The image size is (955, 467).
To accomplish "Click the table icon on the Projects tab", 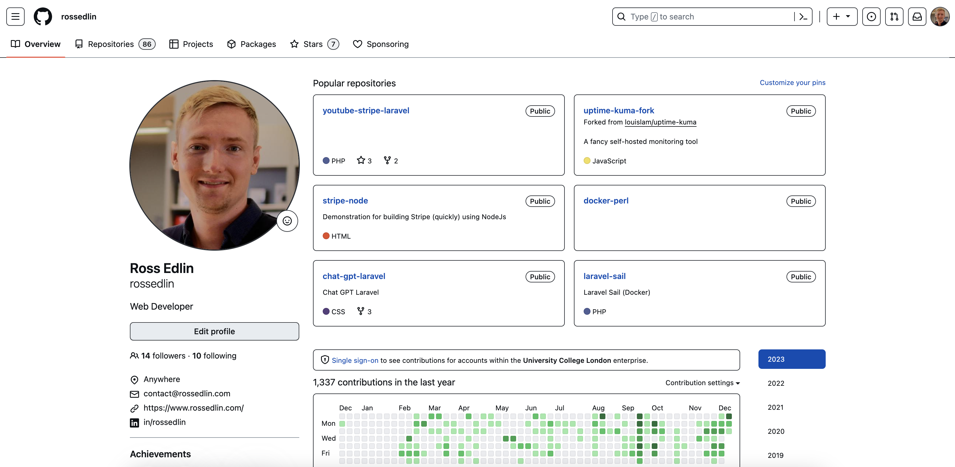I will (x=173, y=44).
